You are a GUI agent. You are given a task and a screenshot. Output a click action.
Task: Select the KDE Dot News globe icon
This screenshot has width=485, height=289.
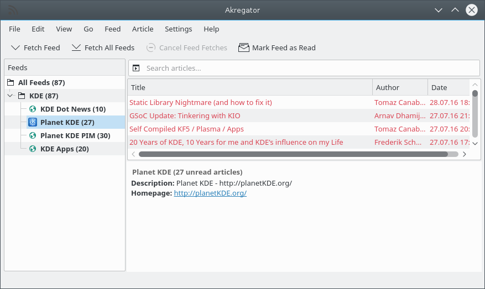pyautogui.click(x=32, y=109)
